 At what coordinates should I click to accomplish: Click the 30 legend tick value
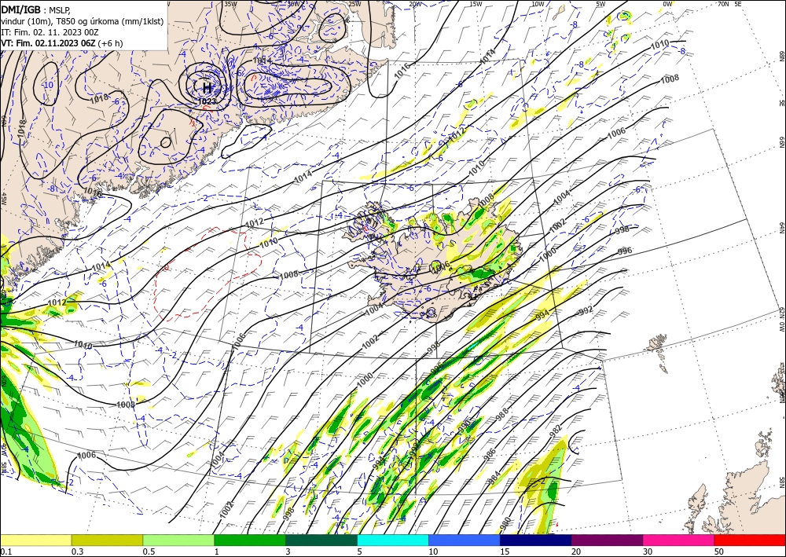648,552
